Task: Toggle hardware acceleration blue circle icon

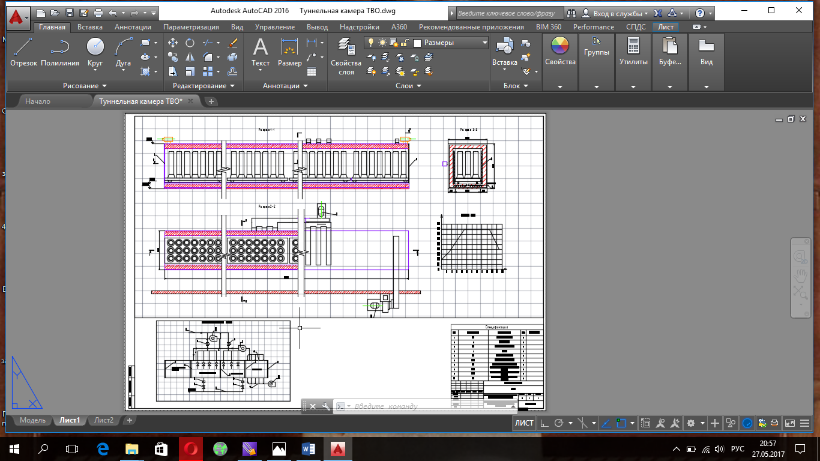Action: [x=747, y=423]
